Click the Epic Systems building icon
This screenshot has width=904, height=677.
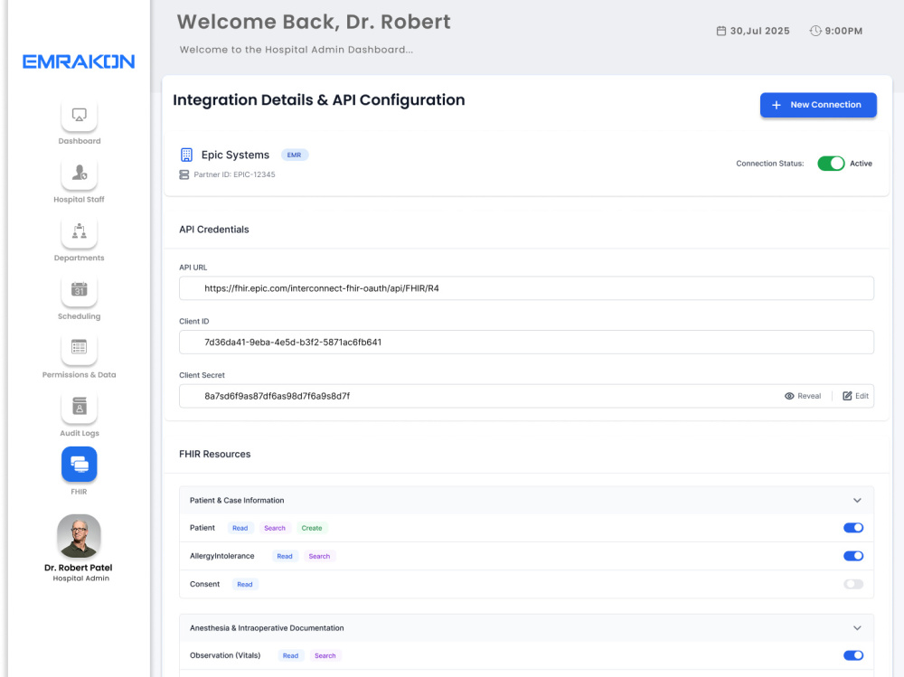click(186, 155)
